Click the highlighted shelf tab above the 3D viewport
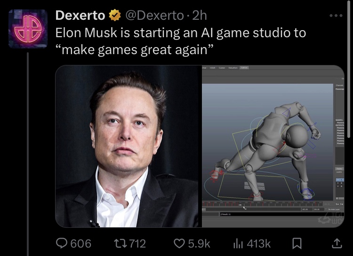 [244, 68]
